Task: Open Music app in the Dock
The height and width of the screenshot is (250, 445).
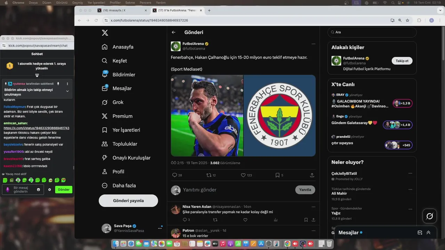Action: click(223, 244)
